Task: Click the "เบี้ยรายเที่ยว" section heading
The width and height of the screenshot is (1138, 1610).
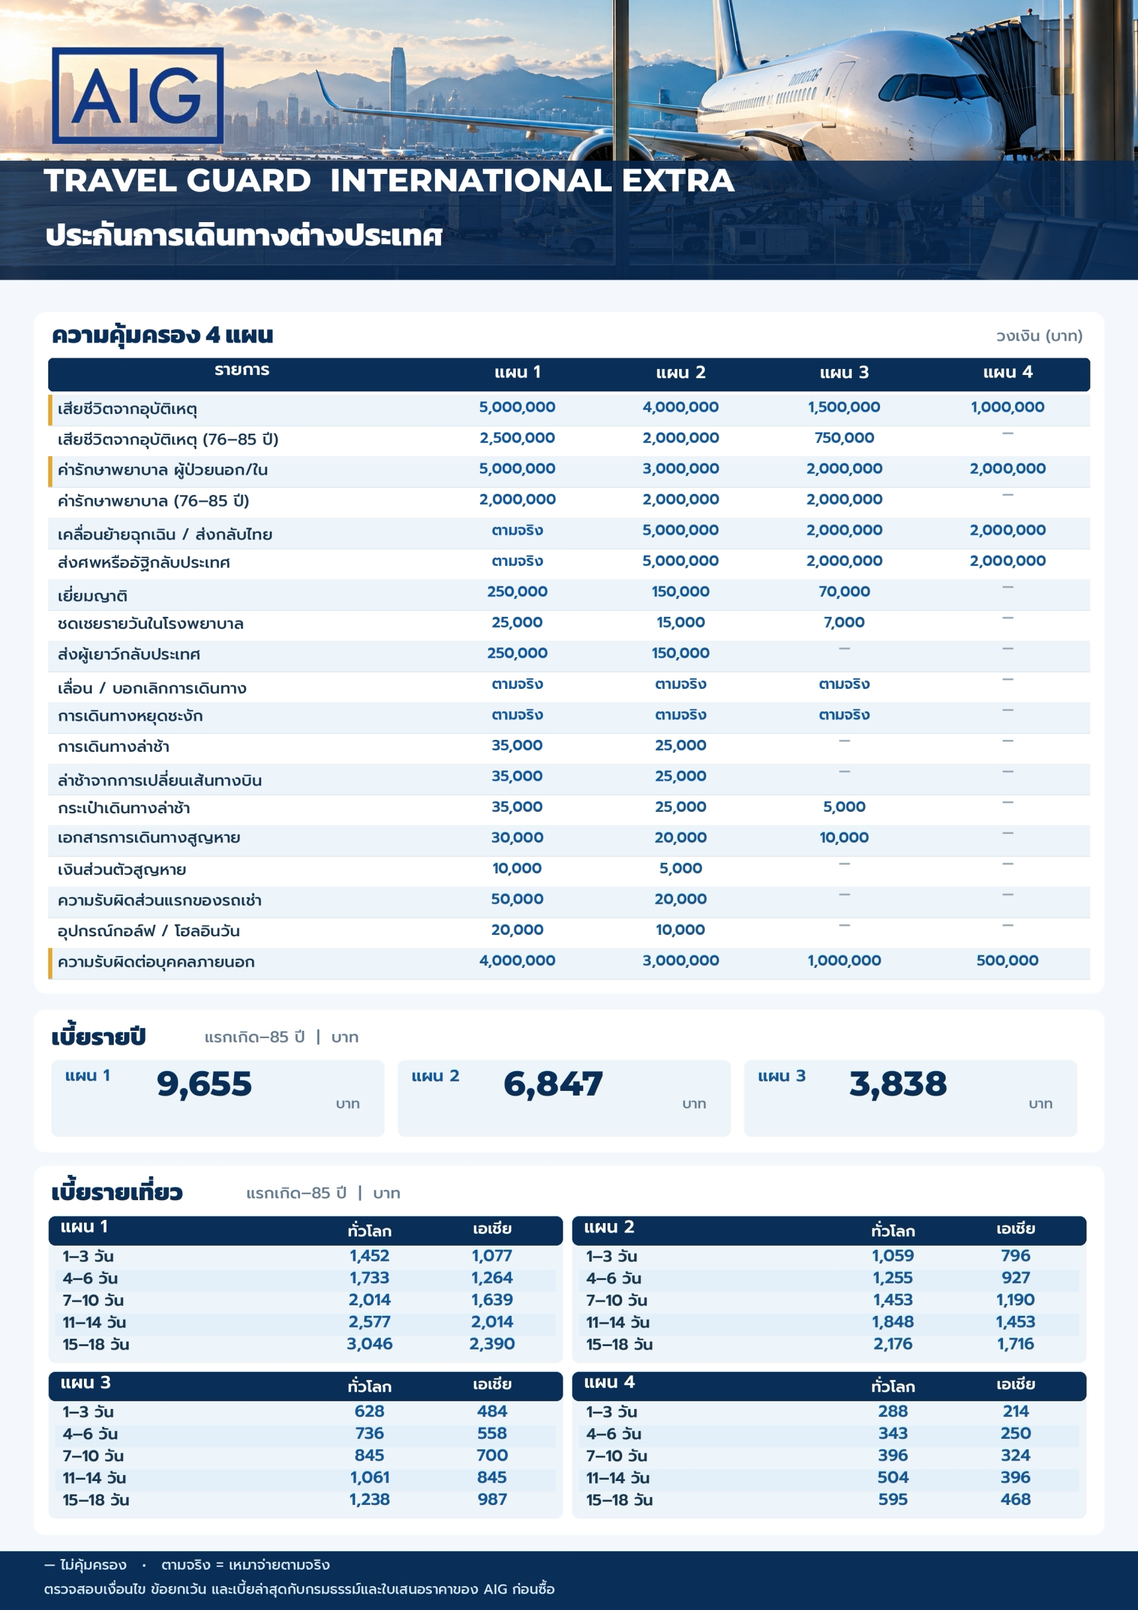Action: [117, 1193]
